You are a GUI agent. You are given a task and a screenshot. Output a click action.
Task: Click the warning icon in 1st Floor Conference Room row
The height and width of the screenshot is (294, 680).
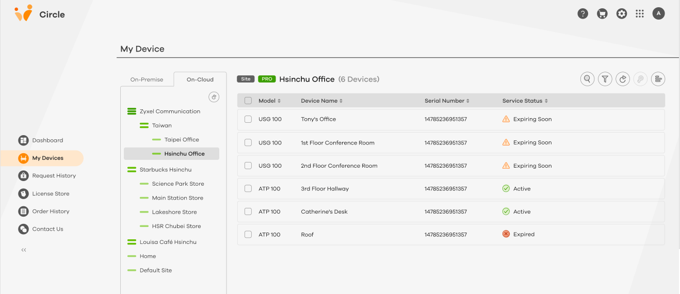(506, 142)
